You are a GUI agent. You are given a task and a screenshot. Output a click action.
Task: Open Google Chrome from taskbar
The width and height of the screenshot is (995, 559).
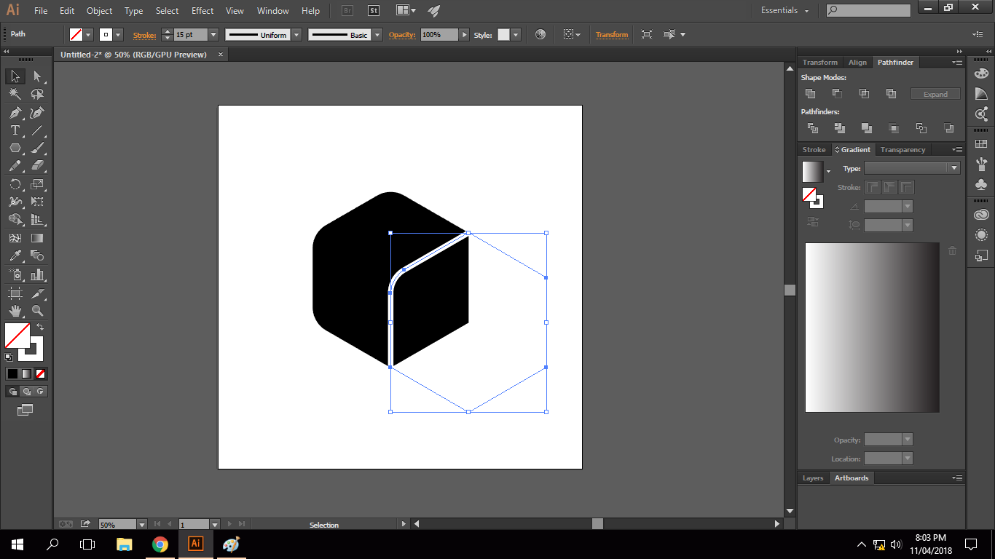pyautogui.click(x=160, y=544)
